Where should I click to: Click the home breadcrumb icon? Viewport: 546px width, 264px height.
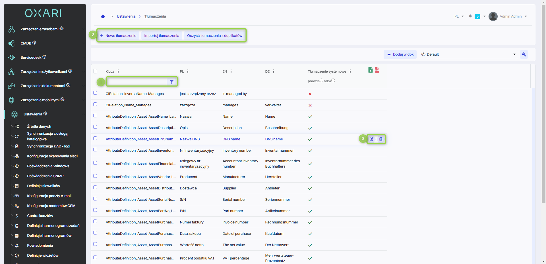[x=103, y=16]
